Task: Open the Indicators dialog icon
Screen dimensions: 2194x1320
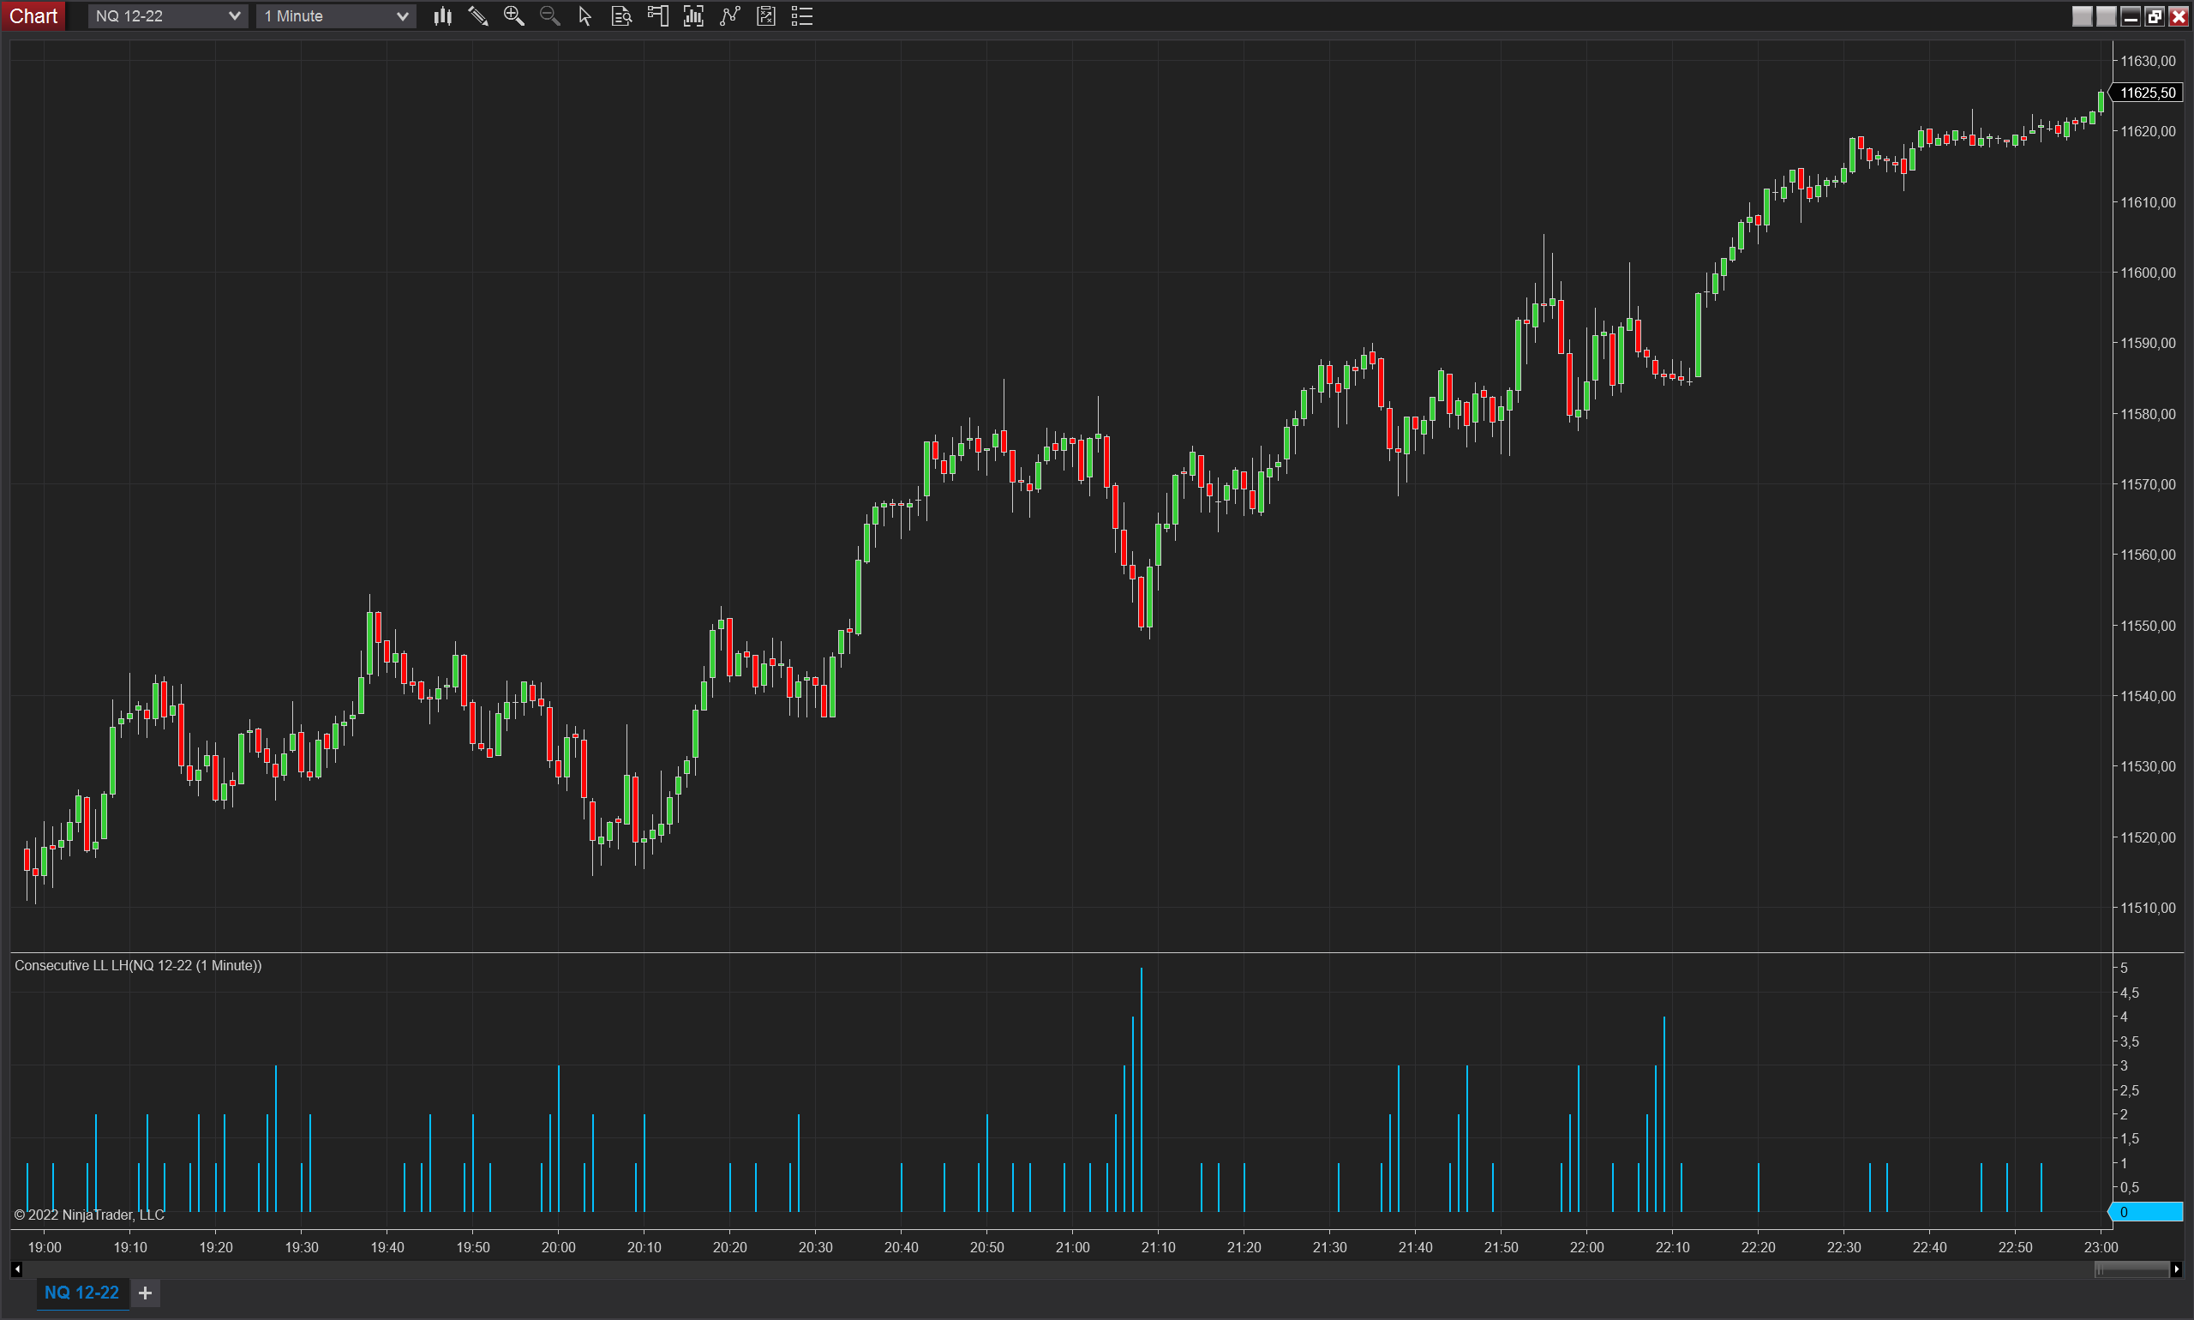Action: click(x=730, y=16)
